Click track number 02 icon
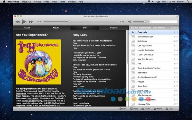The image size is (192, 120). [x=133, y=37]
